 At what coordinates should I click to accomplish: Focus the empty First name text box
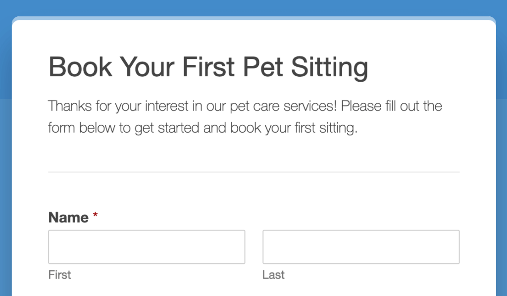pos(146,247)
